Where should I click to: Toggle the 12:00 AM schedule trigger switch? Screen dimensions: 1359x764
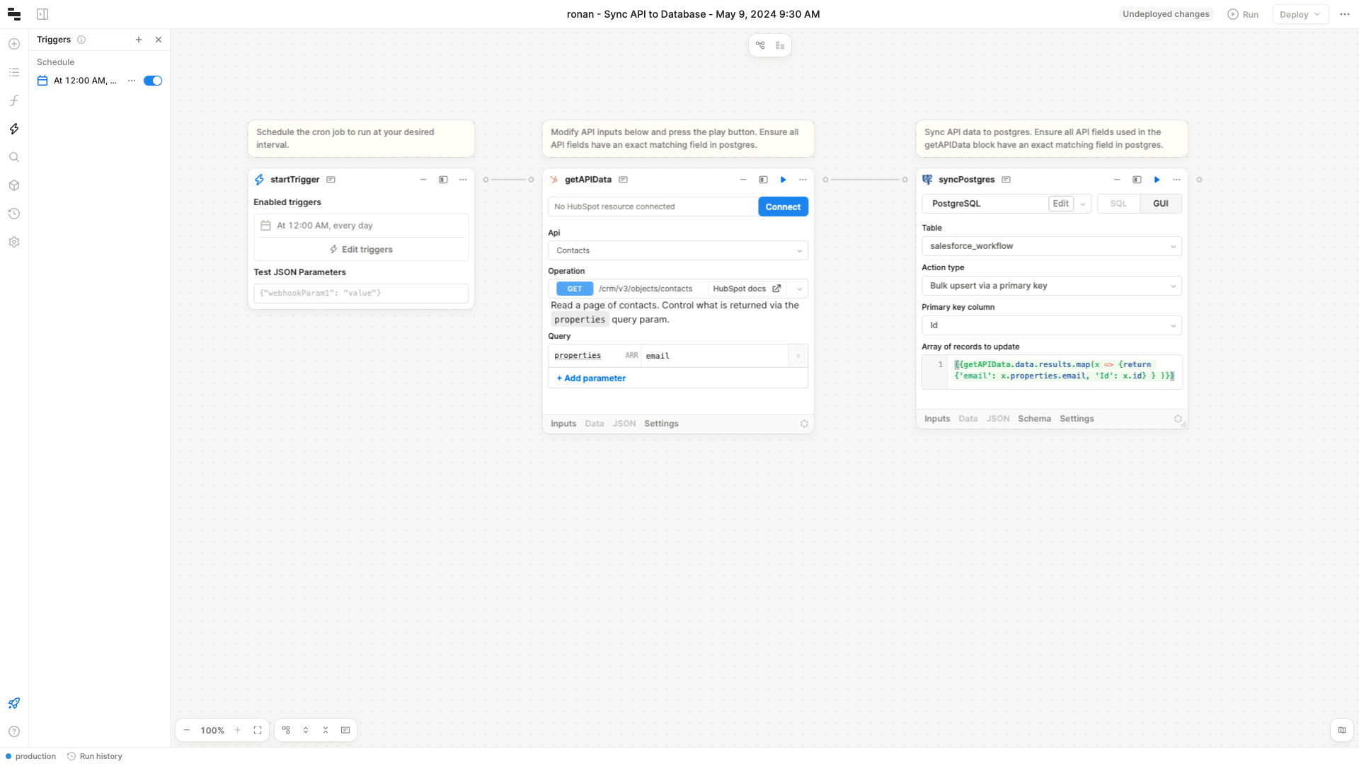(x=153, y=81)
